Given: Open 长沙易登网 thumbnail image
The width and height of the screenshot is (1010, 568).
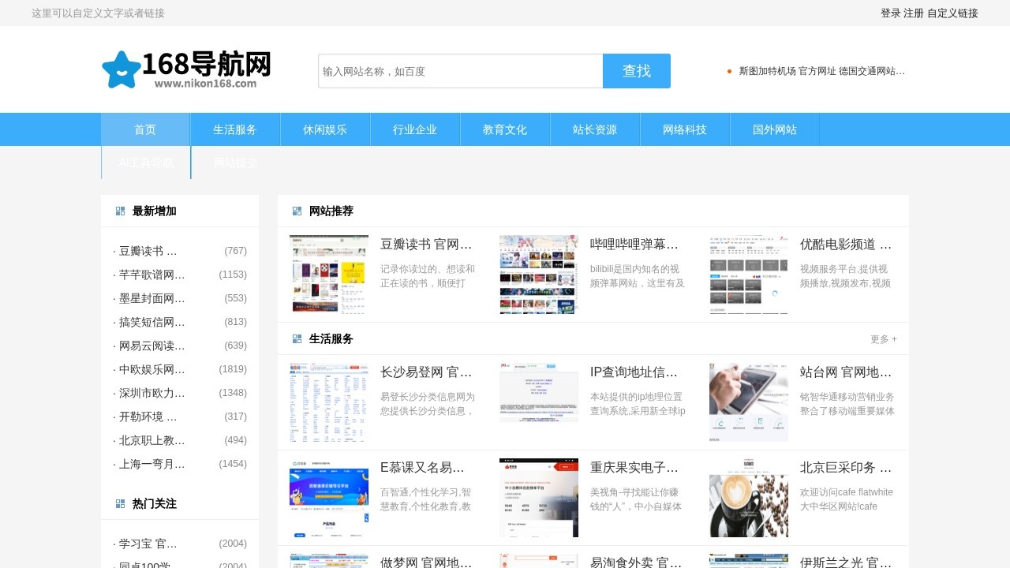Looking at the screenshot, I should [x=329, y=402].
